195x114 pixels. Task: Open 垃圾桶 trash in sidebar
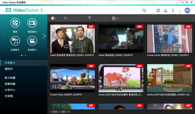pos(9,96)
